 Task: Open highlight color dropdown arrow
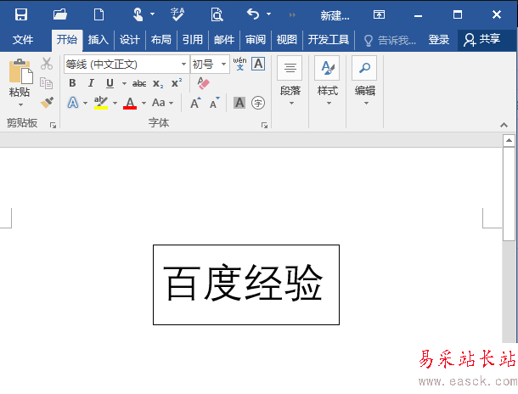coord(115,103)
